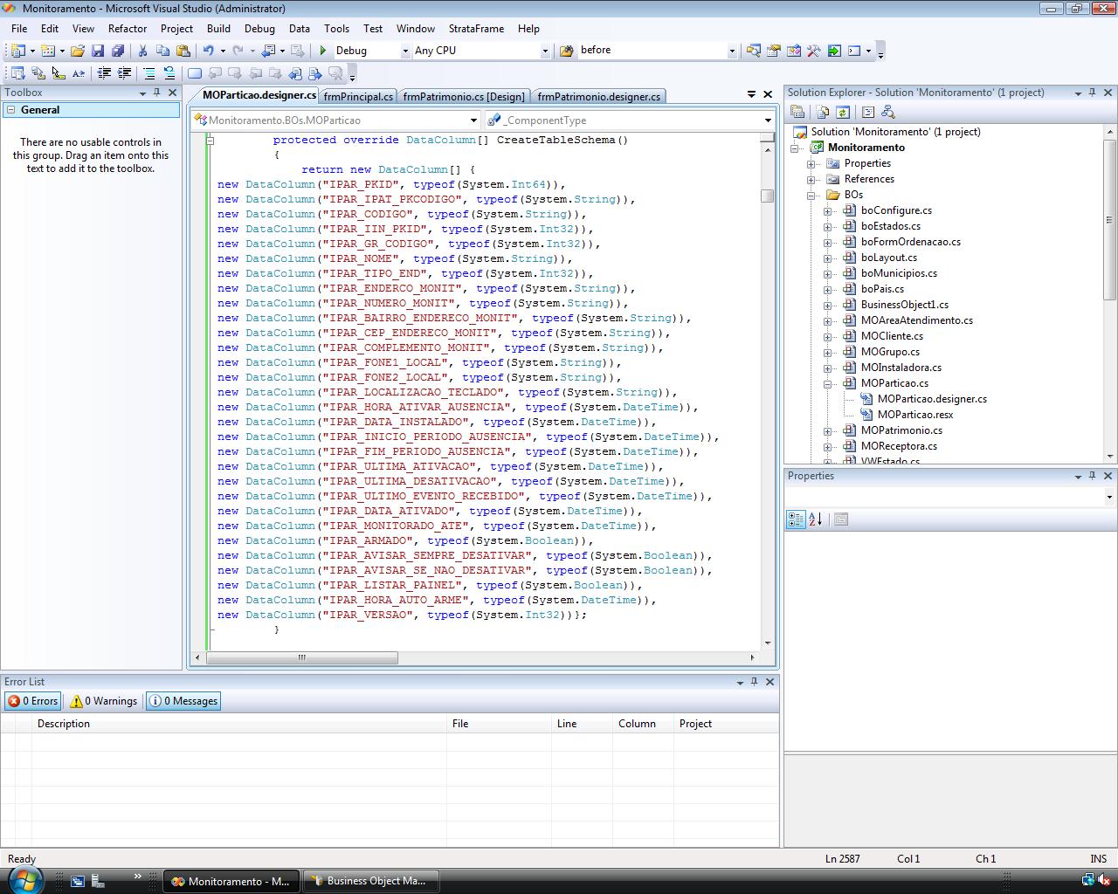This screenshot has width=1118, height=894.
Task: Expand the MOPatrimonio.cs tree node
Action: pos(828,430)
